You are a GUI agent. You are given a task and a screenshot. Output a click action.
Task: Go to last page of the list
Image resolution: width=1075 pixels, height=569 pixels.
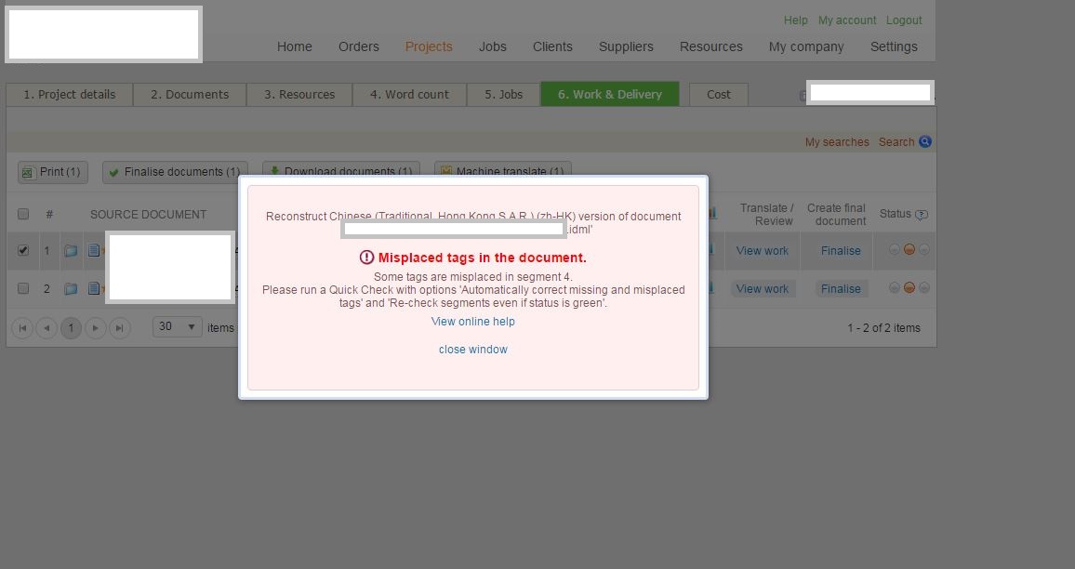click(x=119, y=327)
